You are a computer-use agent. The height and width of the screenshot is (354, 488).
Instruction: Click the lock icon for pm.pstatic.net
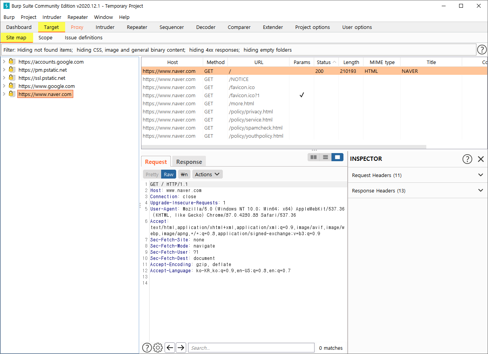click(x=12, y=69)
